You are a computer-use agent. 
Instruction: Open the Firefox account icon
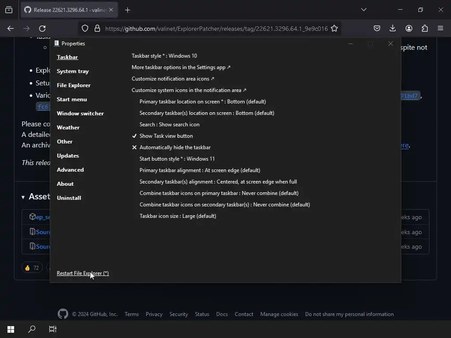(409, 29)
